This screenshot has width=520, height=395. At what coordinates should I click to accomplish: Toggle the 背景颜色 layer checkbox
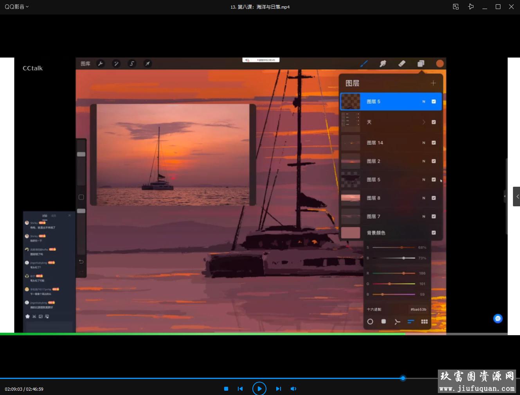(x=434, y=233)
